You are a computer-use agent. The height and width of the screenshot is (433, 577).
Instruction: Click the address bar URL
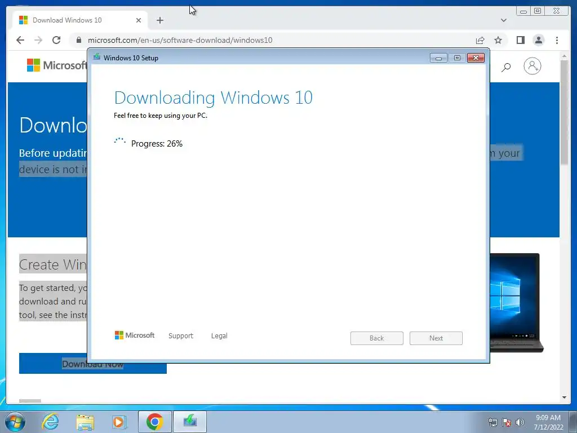[x=180, y=40]
